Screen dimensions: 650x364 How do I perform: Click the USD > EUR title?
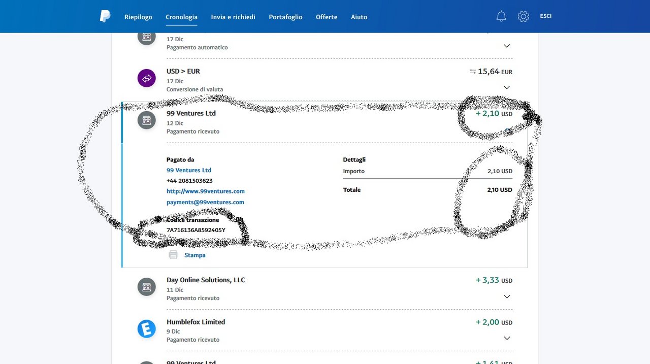pyautogui.click(x=183, y=71)
